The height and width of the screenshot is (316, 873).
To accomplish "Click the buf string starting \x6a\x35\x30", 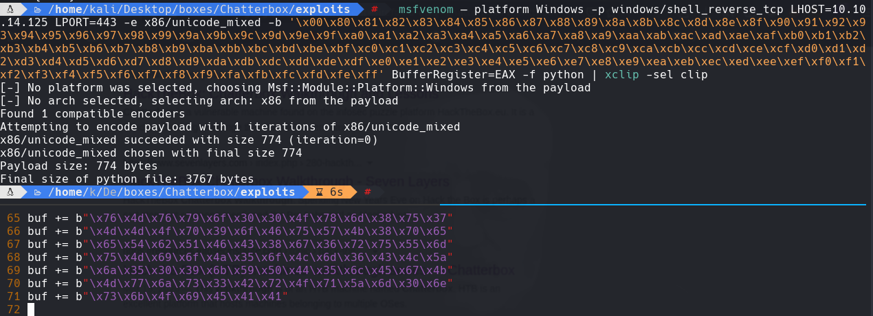I will 269,270.
